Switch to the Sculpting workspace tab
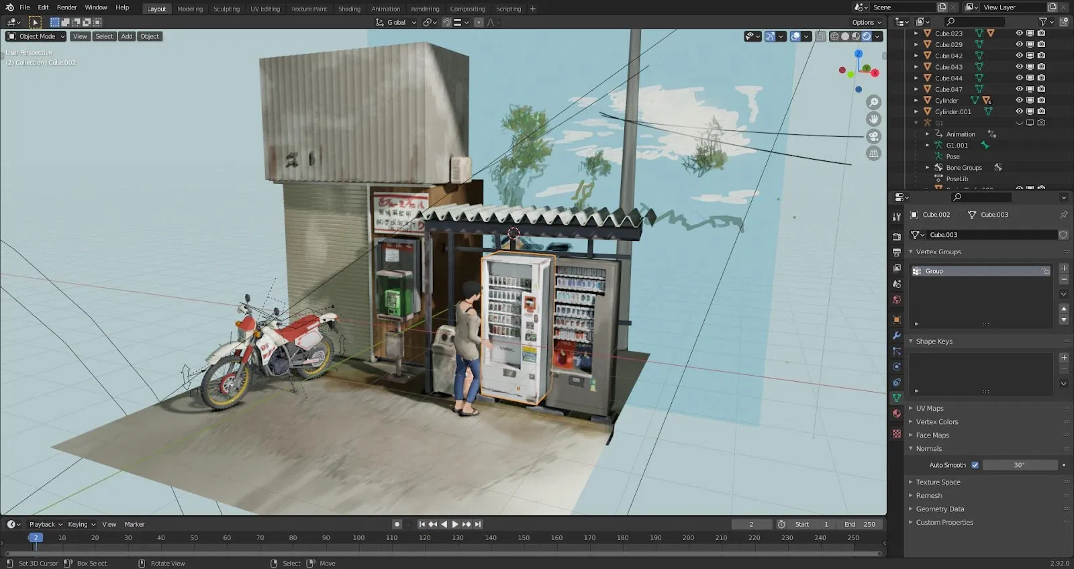The height and width of the screenshot is (569, 1074). pos(226,9)
